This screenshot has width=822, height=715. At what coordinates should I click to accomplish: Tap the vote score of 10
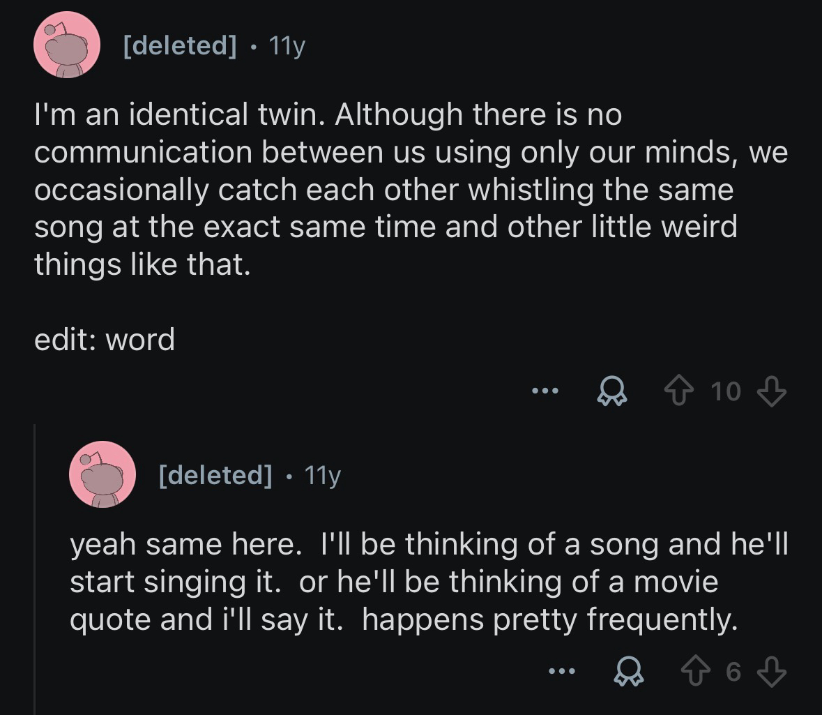(x=726, y=392)
